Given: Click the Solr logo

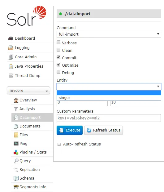Looking at the screenshot, I should tap(27, 16).
